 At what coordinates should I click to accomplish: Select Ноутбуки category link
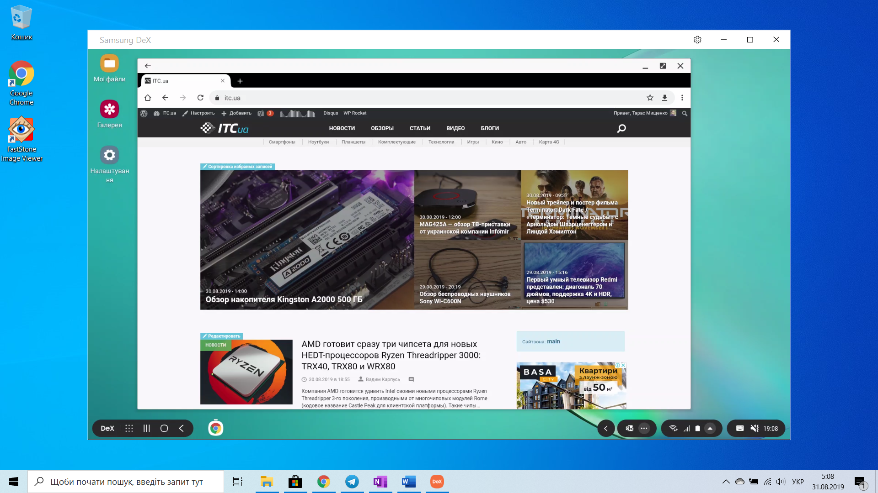[318, 142]
